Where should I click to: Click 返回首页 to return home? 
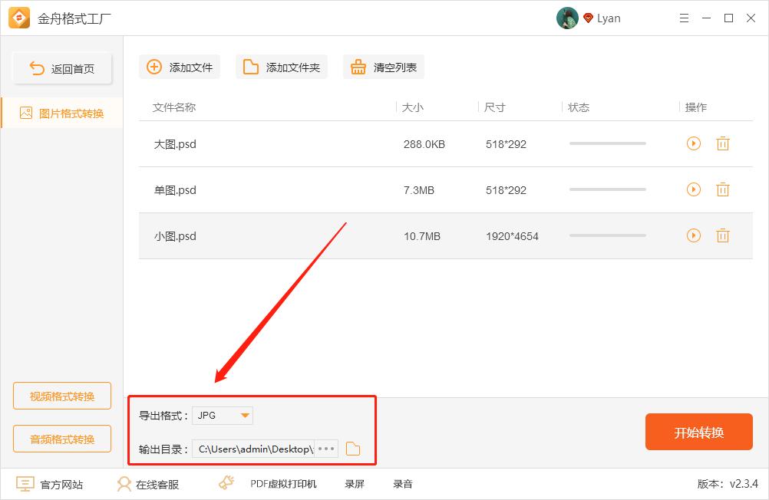[x=61, y=67]
